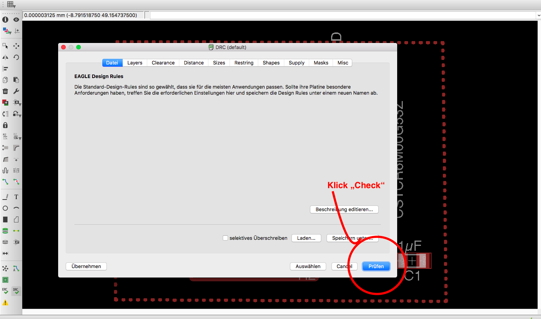The image size is (541, 319).
Task: Select the Dimension tool
Action: point(5,253)
